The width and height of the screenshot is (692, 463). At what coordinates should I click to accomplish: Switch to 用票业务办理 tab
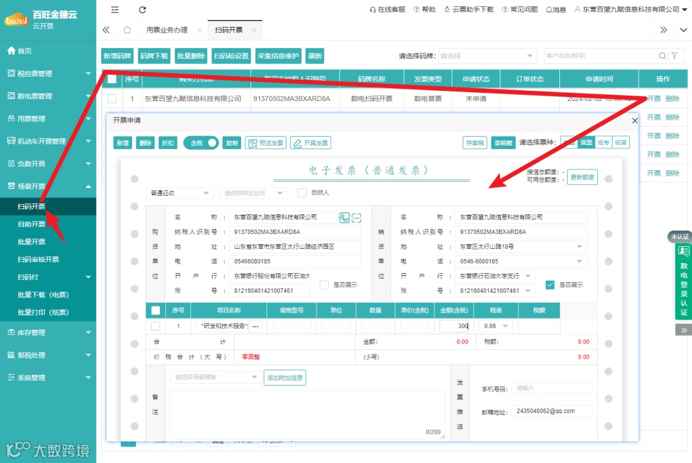click(167, 30)
